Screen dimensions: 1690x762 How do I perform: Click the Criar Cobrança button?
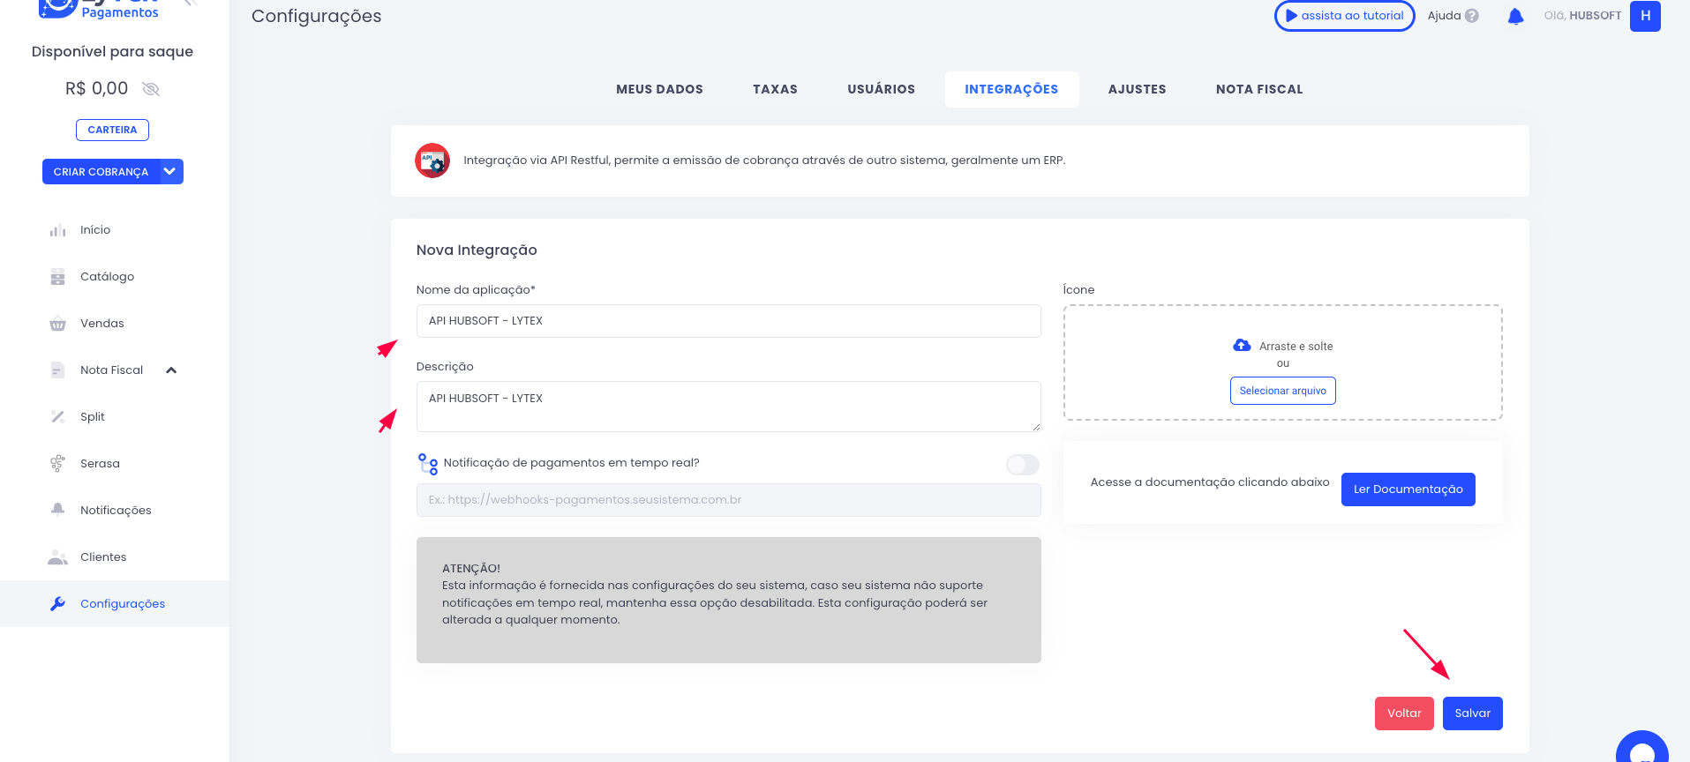(x=101, y=172)
